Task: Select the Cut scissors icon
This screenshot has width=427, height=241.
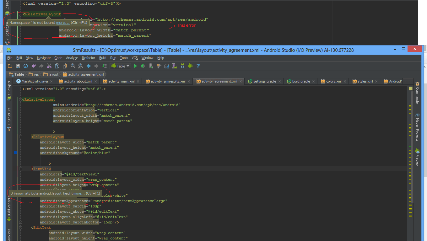Action: coord(49,66)
